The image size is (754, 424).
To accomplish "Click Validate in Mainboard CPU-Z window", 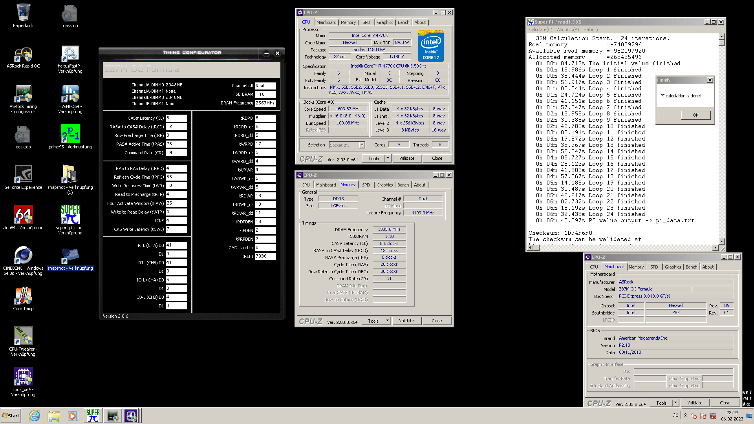I will pyautogui.click(x=695, y=403).
